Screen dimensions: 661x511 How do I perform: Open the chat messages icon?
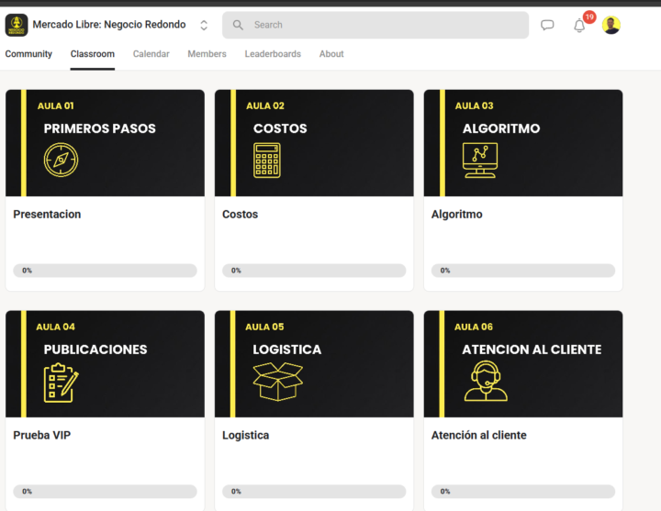click(547, 26)
